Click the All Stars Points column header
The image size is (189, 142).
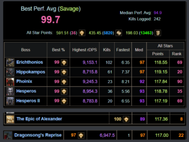pos(158,54)
